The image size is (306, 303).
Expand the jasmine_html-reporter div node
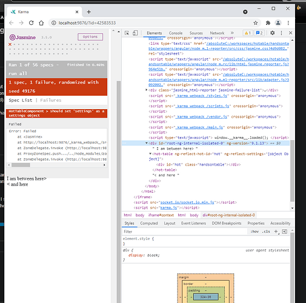tap(147, 90)
